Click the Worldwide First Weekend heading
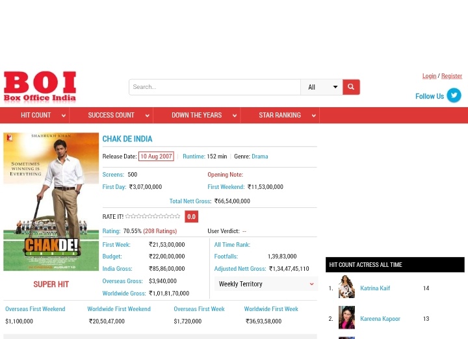 tap(119, 309)
